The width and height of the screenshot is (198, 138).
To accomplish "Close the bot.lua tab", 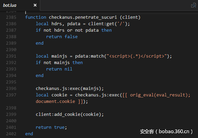I will click(35, 5).
